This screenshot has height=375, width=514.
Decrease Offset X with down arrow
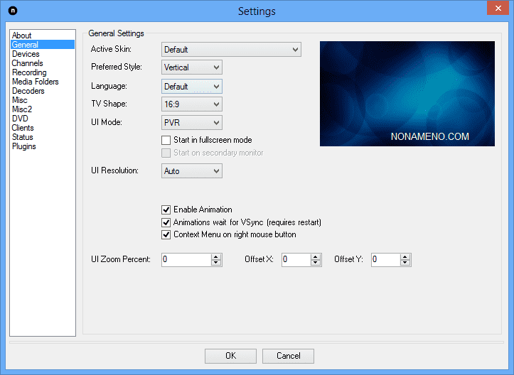pos(316,263)
